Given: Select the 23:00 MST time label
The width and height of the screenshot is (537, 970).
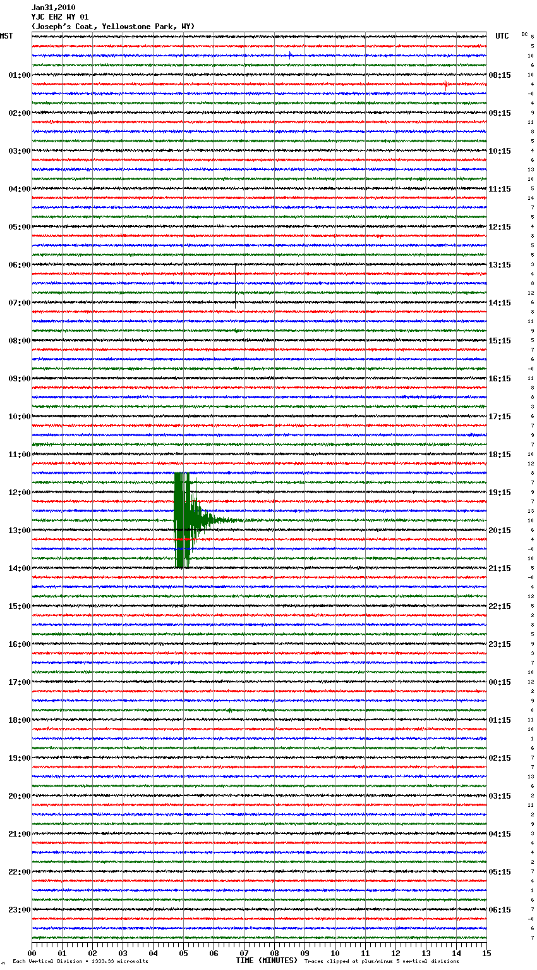Looking at the screenshot, I should (x=20, y=910).
